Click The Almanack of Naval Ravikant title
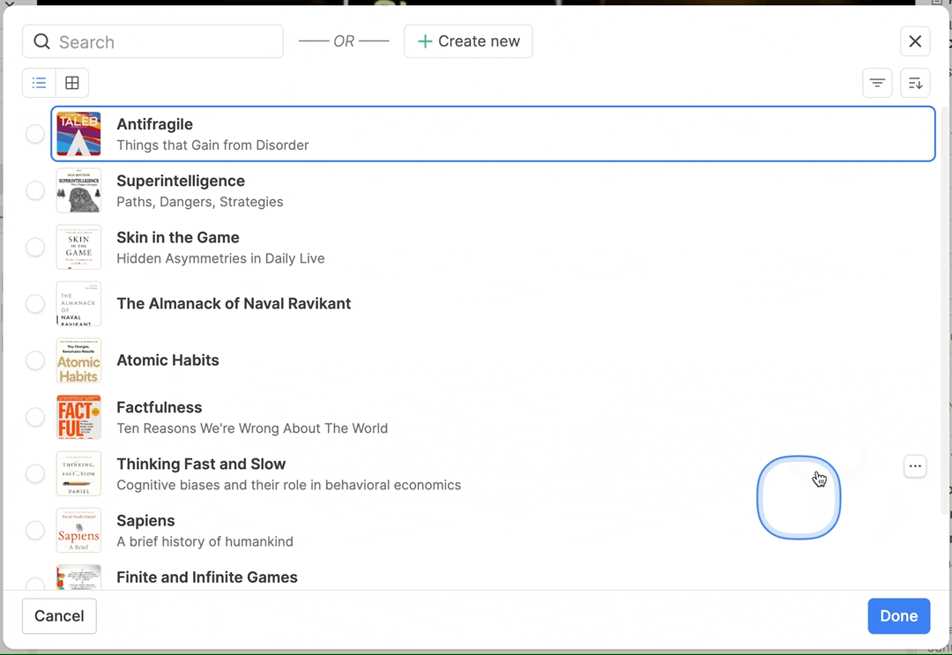Viewport: 952px width, 655px height. point(234,303)
